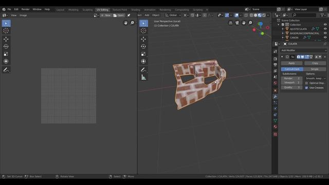The width and height of the screenshot is (329, 185).
Task: Toggle Collection exclude checkbox in outliner
Action: tap(283, 25)
